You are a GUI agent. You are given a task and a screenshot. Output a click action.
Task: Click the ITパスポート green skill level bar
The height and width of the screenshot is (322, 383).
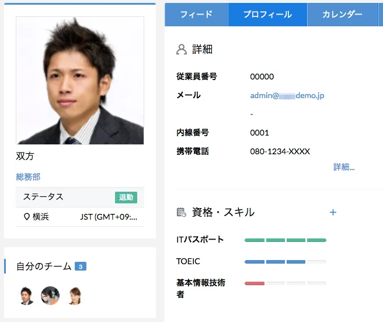point(285,240)
